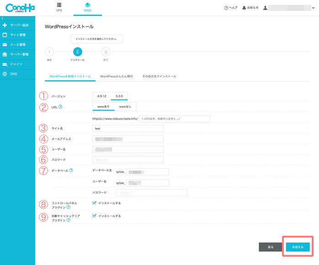The height and width of the screenshot is (265, 319).
Task: Click the help question mark icon
Action: [x=226, y=8]
